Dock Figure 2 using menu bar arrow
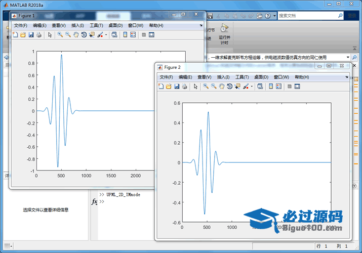Viewport: 362px width, 253px height. [347, 77]
